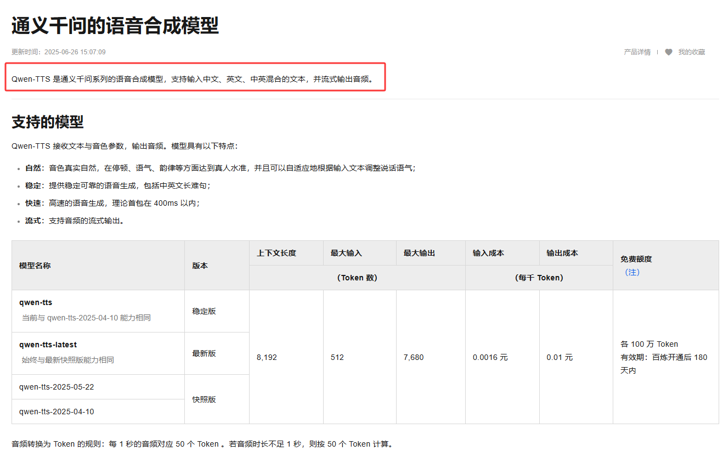Click the 流式 feature bullet line
Image resolution: width=723 pixels, height=462 pixels.
coord(75,221)
